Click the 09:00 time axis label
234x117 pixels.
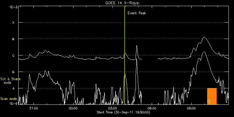click(191, 108)
